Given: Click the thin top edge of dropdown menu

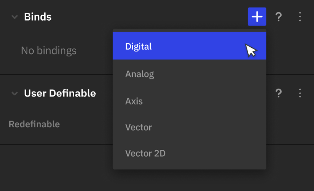Looking at the screenshot, I should pyautogui.click(x=189, y=30).
